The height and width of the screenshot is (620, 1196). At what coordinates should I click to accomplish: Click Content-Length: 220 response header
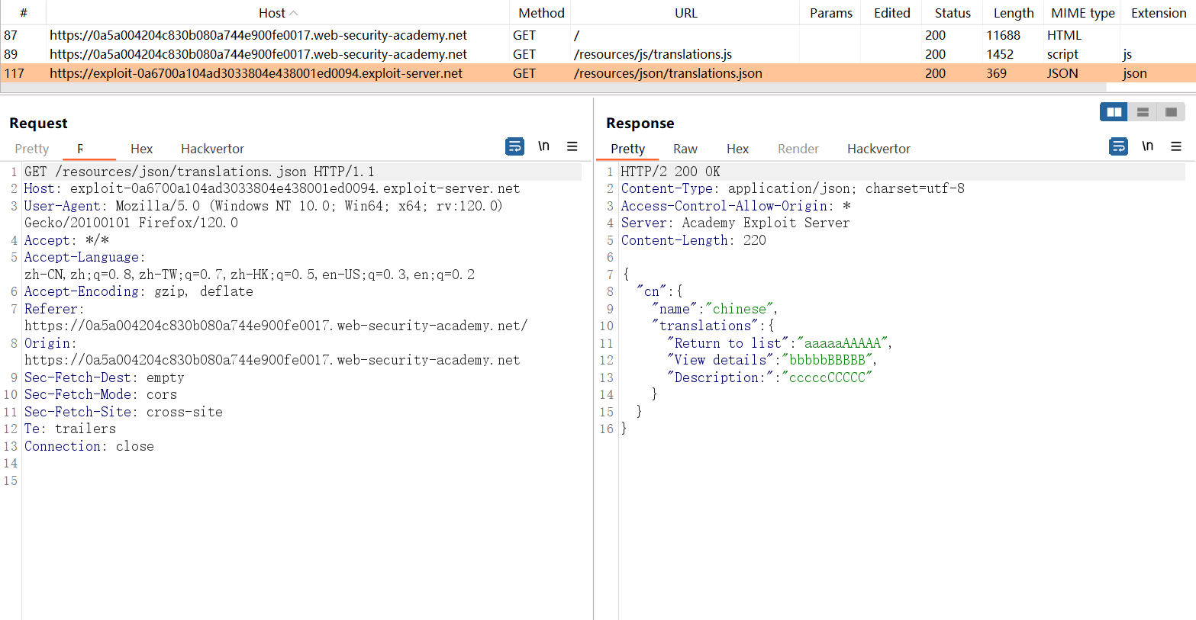[693, 240]
